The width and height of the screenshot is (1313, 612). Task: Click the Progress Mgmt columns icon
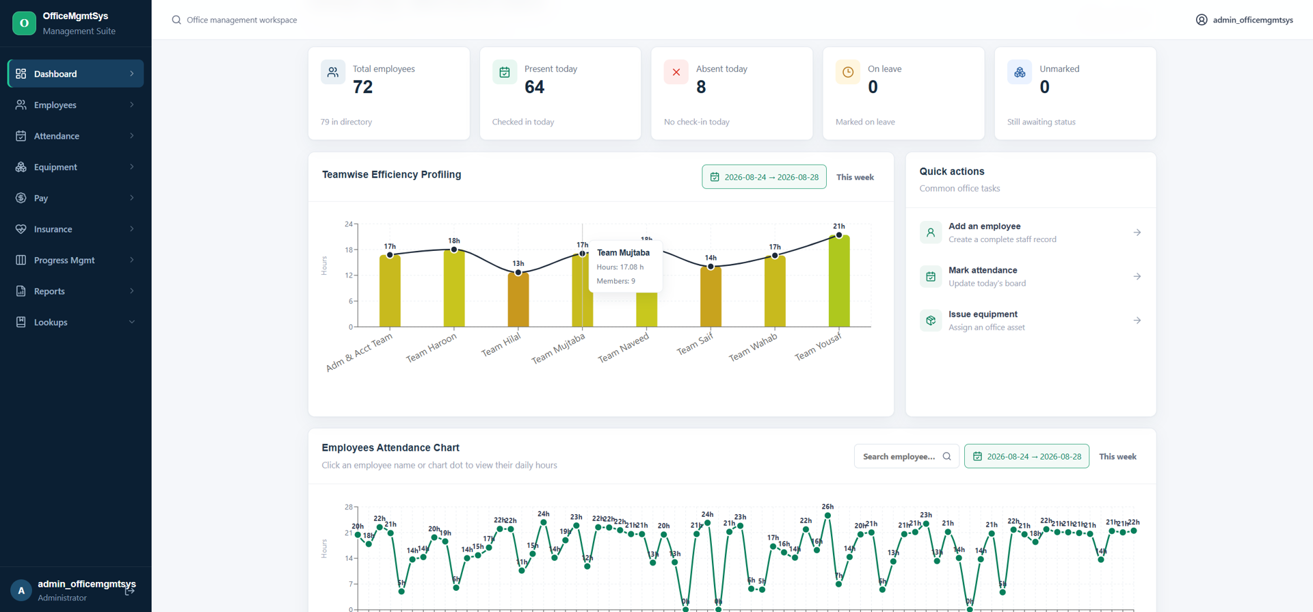click(x=21, y=260)
